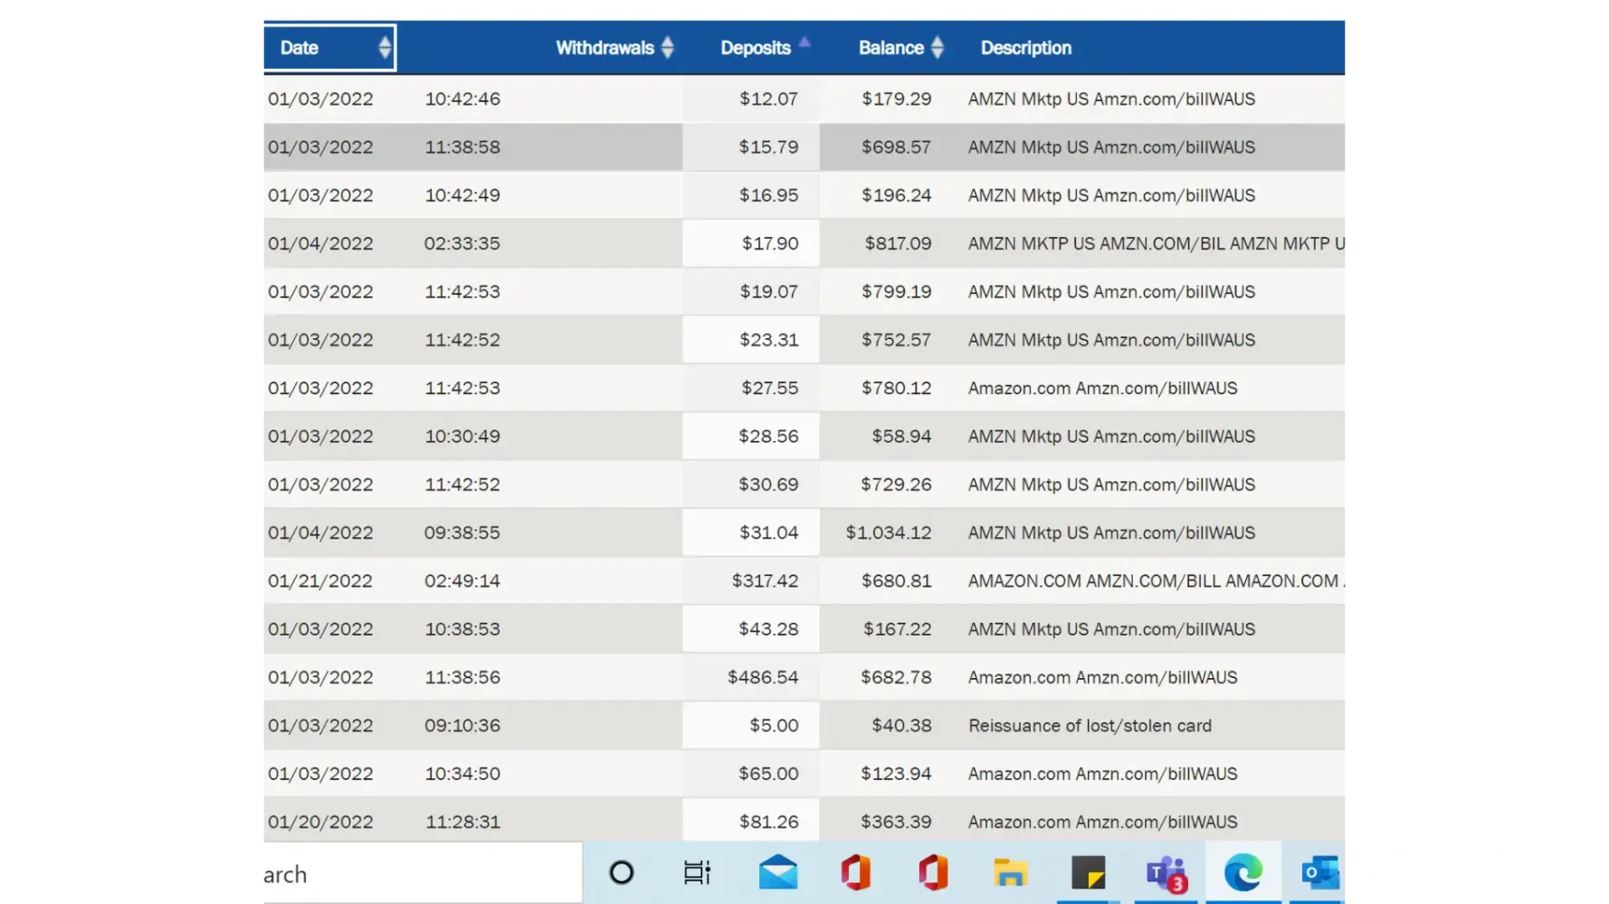Viewport: 1609px width, 904px height.
Task: Open File Explorer from the taskbar
Action: pyautogui.click(x=1010, y=873)
